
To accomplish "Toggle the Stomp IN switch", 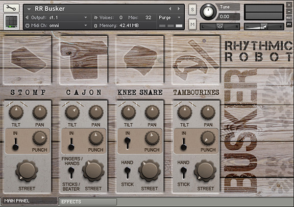I will [x=15, y=144].
